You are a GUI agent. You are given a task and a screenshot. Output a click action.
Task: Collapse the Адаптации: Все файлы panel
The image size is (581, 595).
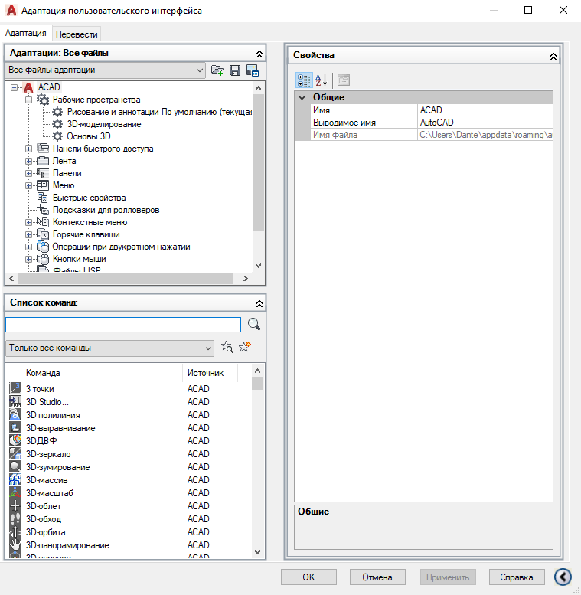click(259, 54)
